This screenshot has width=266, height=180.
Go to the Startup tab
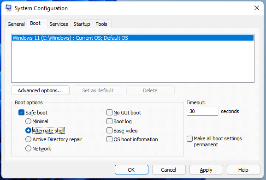coord(82,24)
